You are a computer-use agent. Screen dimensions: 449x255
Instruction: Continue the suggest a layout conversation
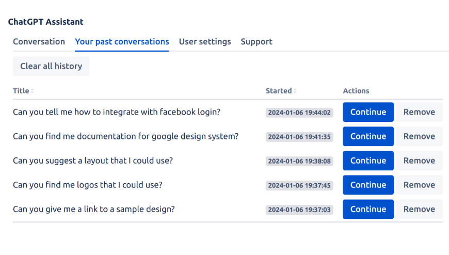[x=368, y=161]
